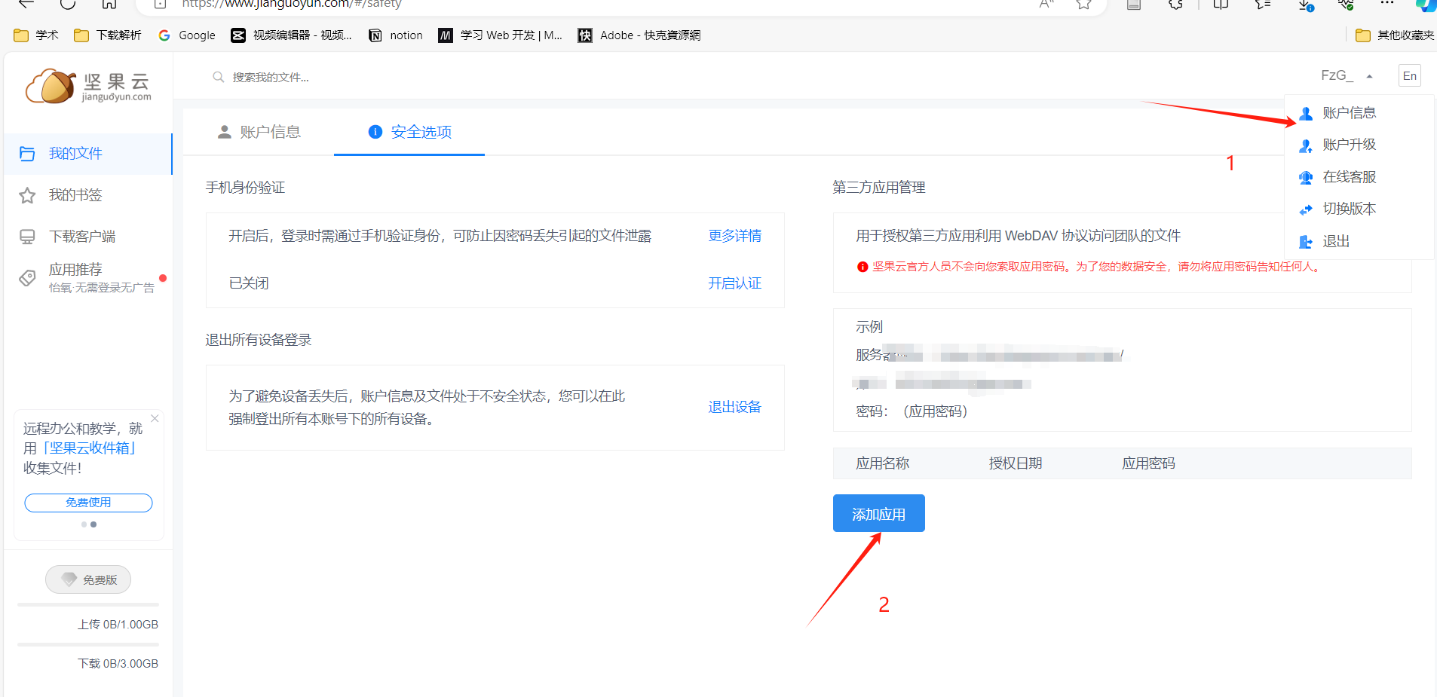Select 账户升级 in the user menu

(x=1349, y=145)
